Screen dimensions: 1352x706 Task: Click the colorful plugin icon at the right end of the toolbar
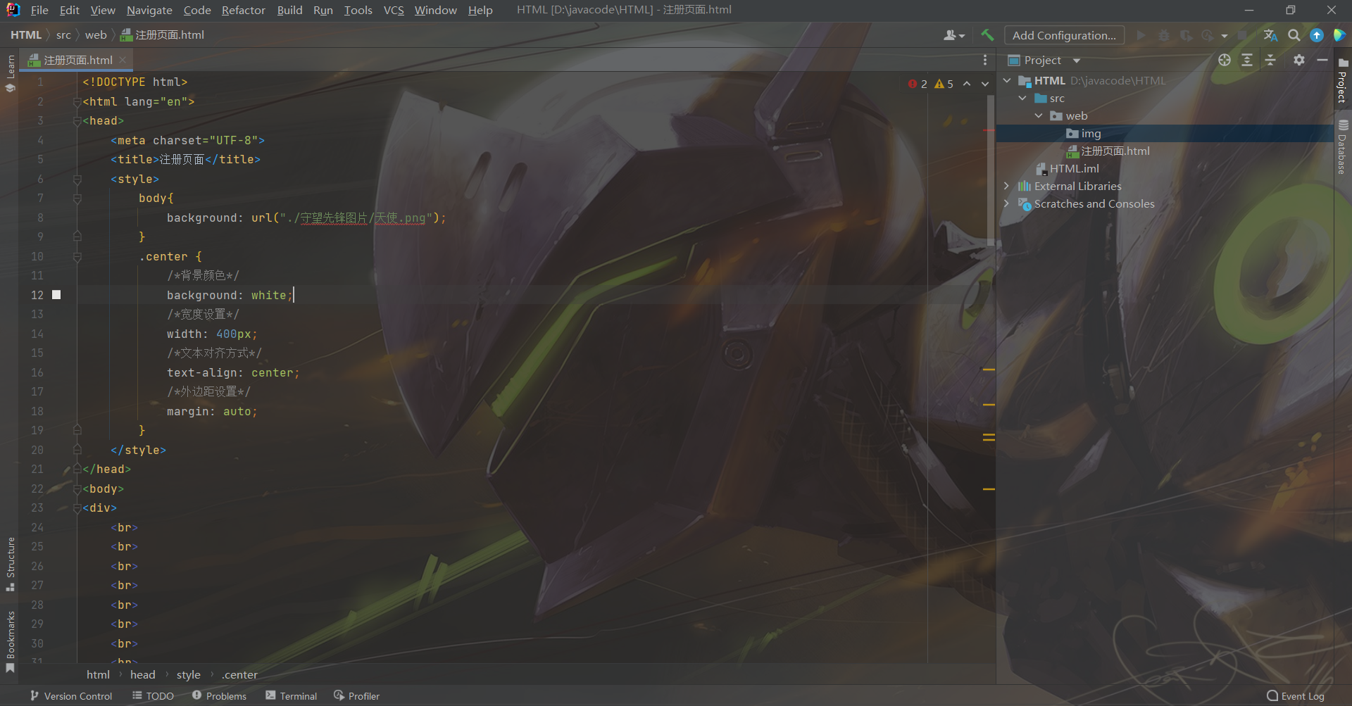pos(1339,35)
